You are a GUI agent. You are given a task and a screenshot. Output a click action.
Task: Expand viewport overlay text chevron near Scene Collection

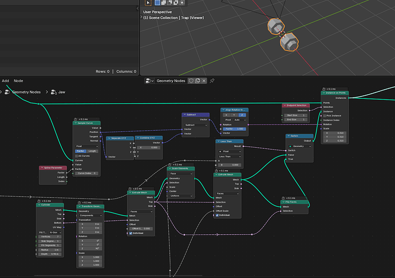pyautogui.click(x=141, y=17)
